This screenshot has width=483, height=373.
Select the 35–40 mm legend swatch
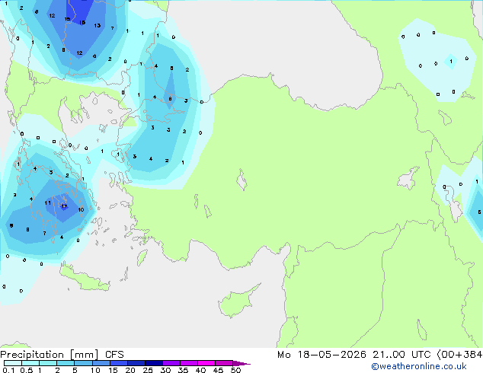[188, 363]
